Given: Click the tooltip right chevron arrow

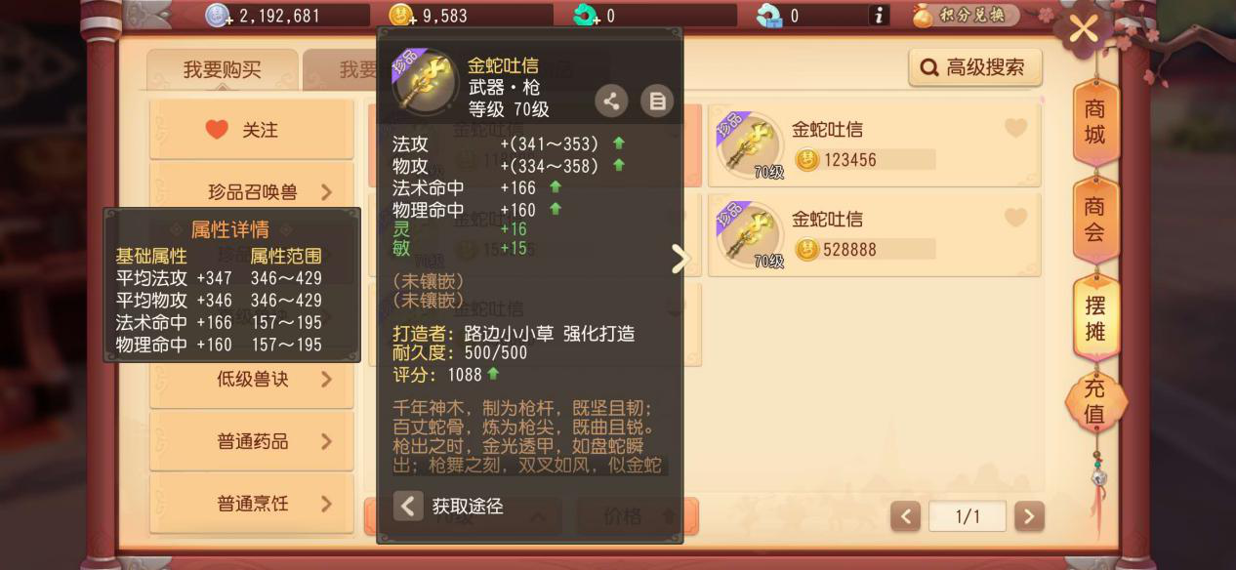Looking at the screenshot, I should click(680, 258).
